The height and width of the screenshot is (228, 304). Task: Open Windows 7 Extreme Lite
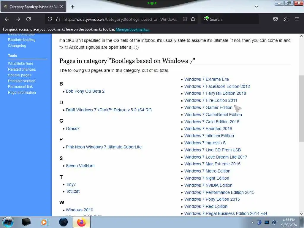pyautogui.click(x=207, y=79)
